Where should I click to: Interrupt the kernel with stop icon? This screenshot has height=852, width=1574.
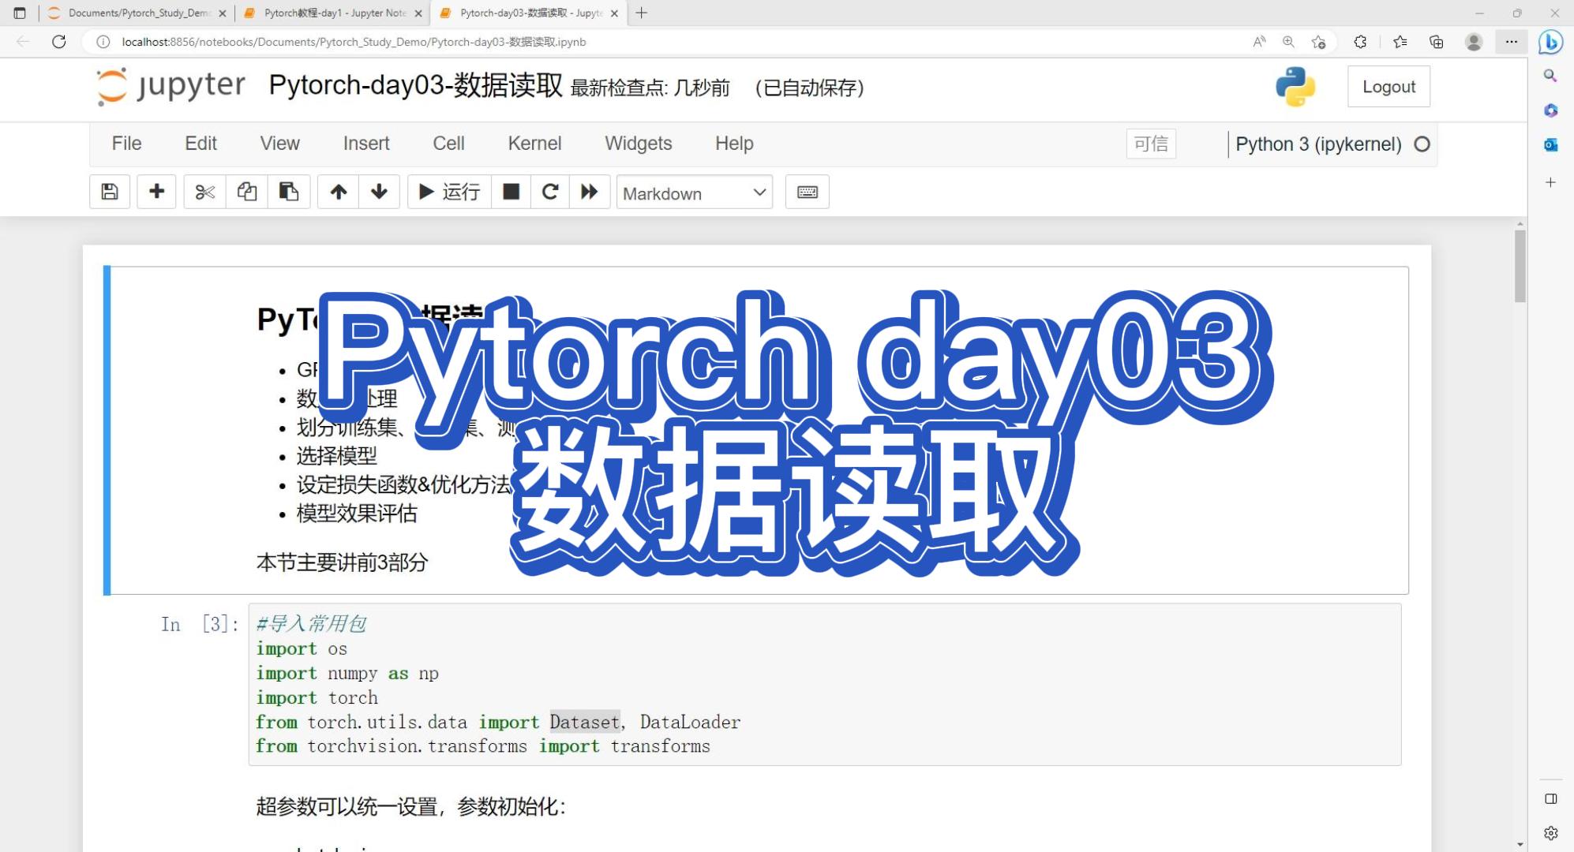point(511,192)
